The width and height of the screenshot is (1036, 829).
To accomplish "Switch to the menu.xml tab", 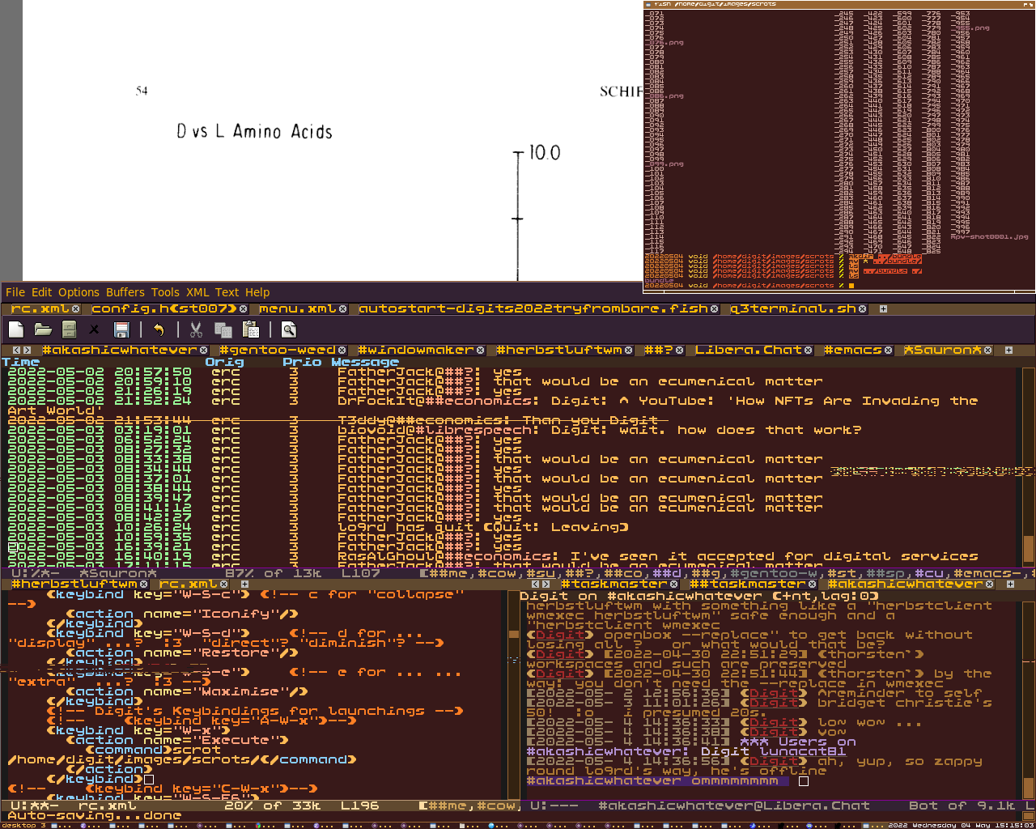I will 297,309.
